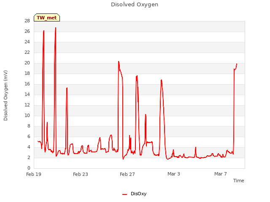Click the y-axis value 2

(29, 157)
